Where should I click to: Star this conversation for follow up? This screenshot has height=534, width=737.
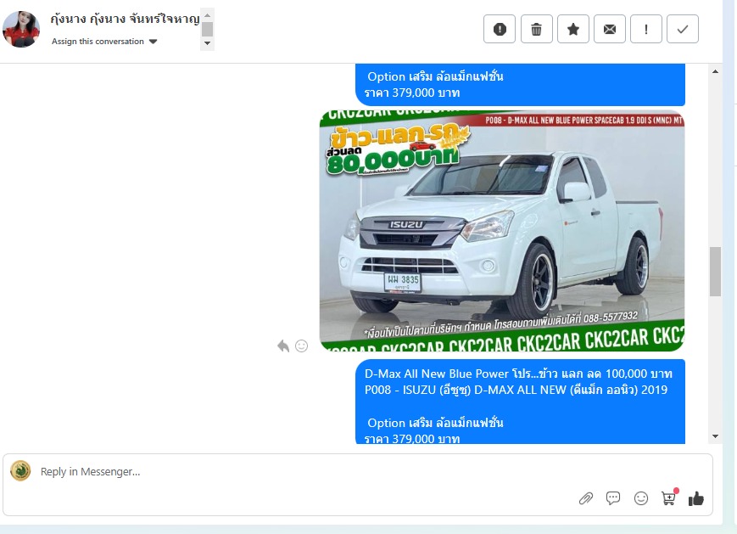tap(573, 29)
